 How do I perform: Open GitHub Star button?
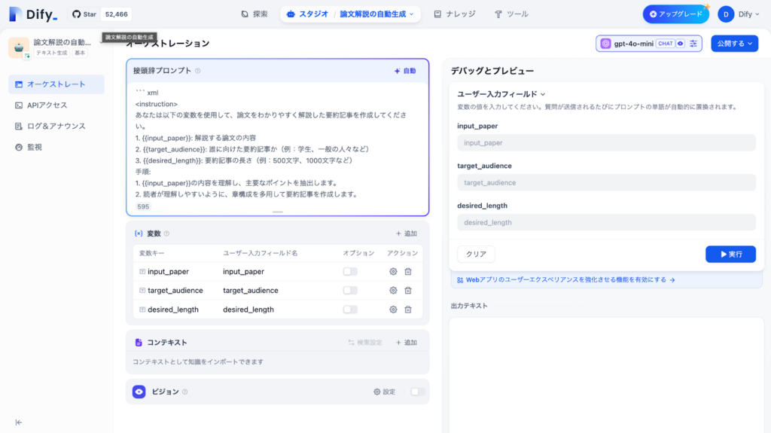pos(84,14)
